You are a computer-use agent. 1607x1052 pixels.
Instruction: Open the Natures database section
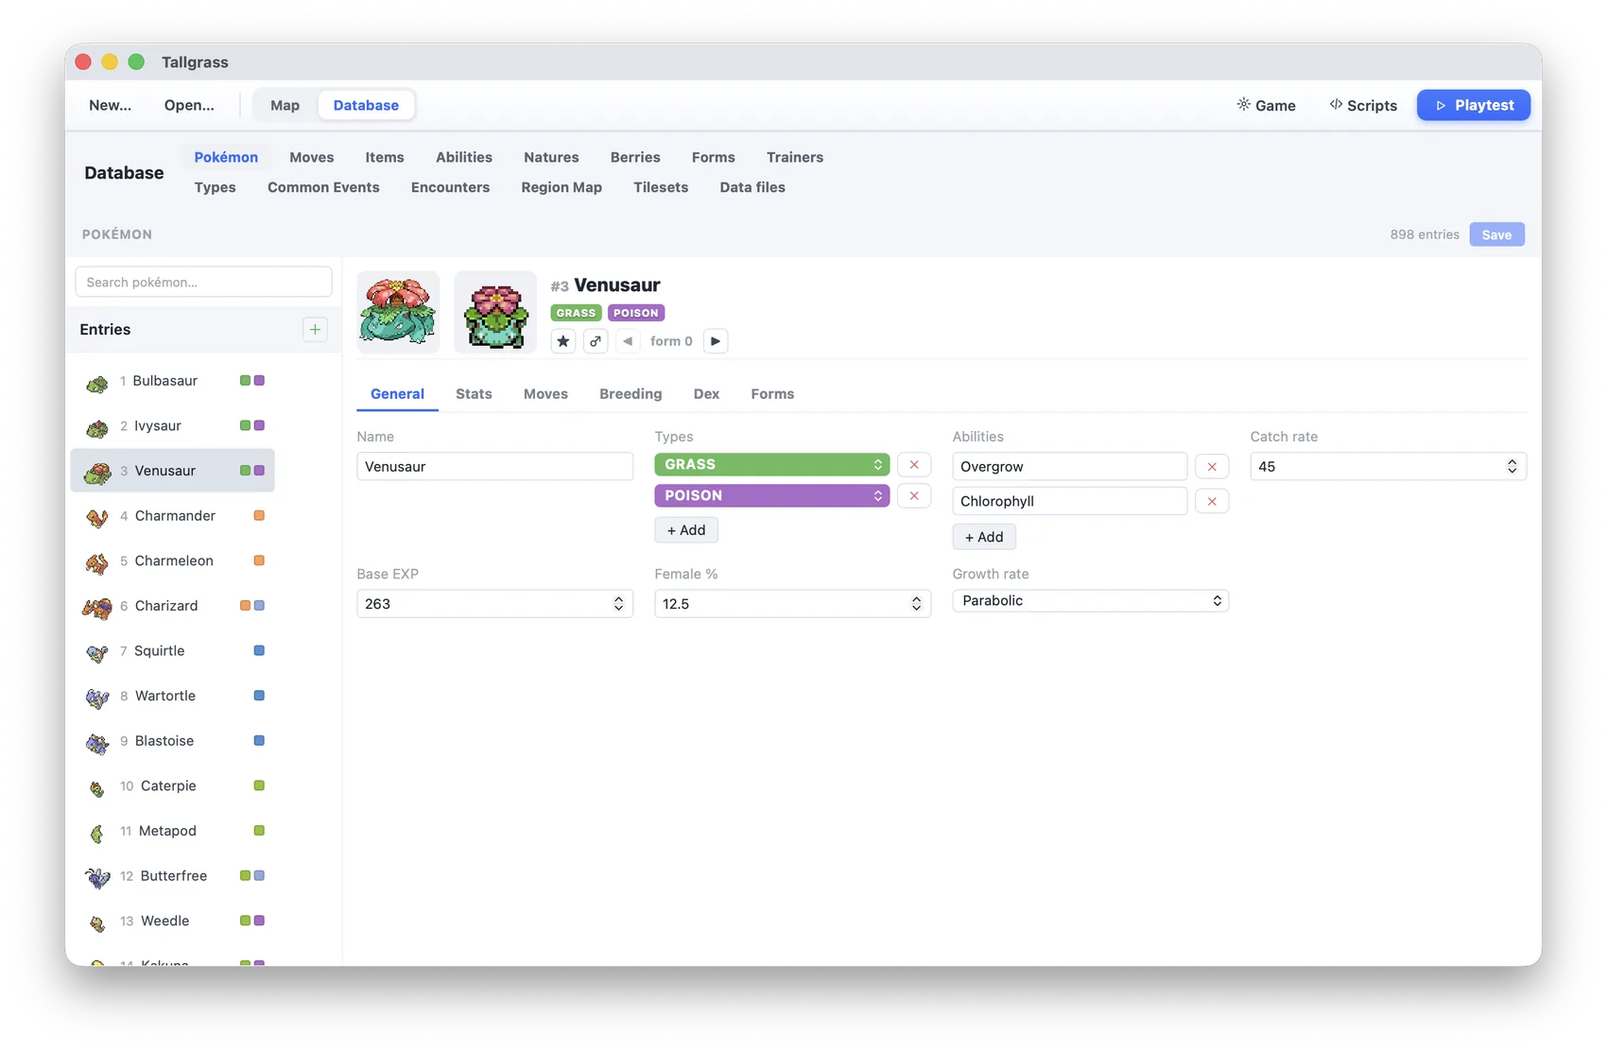(551, 157)
